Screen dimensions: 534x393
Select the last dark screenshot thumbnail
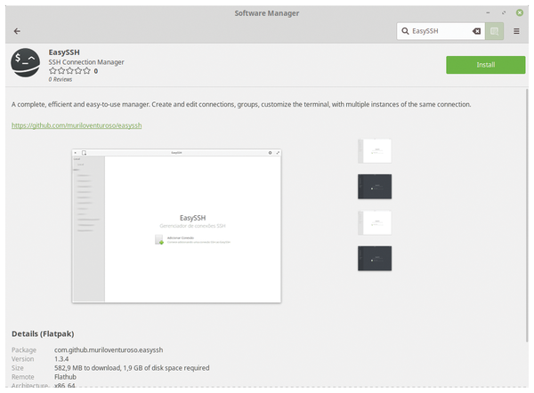375,259
